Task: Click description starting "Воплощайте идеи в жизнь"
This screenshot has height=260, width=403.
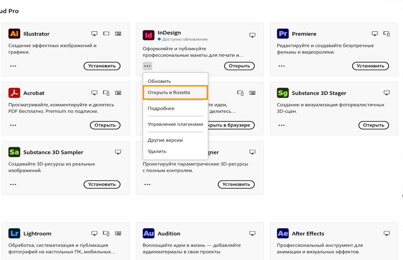Action: point(192,248)
